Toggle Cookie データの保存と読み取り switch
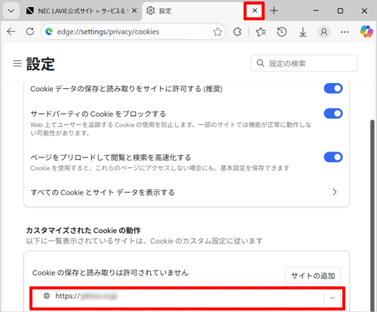 pyautogui.click(x=333, y=88)
